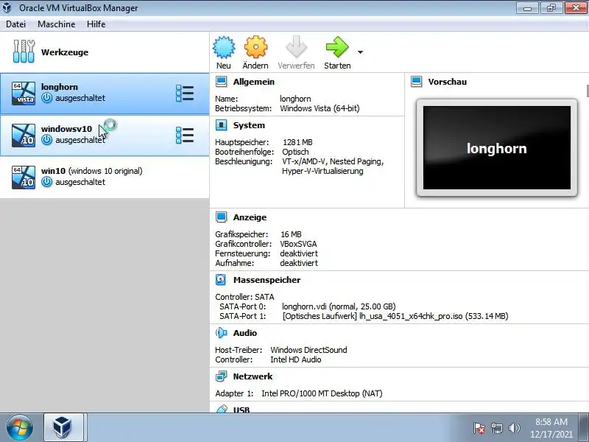Click the System section chip icon

pyautogui.click(x=222, y=125)
